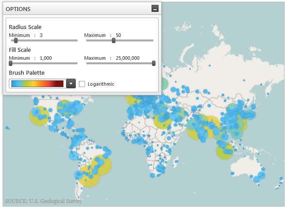Click the Fill Scale Minimum slider handle
285x207 pixels.
tap(11, 63)
